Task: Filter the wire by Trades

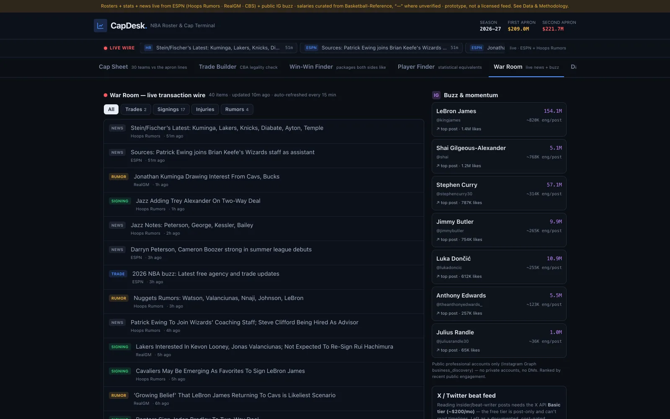Action: [136, 109]
